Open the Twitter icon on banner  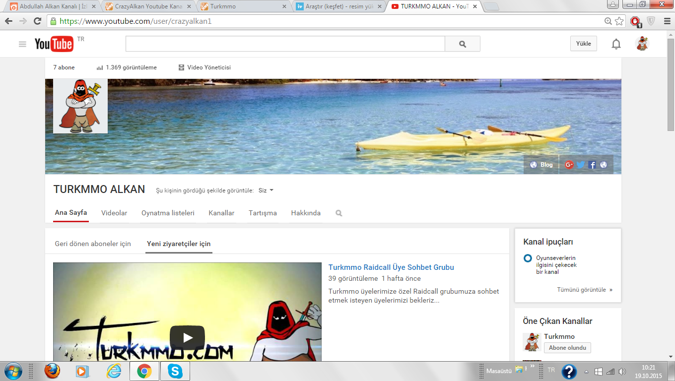coord(581,165)
